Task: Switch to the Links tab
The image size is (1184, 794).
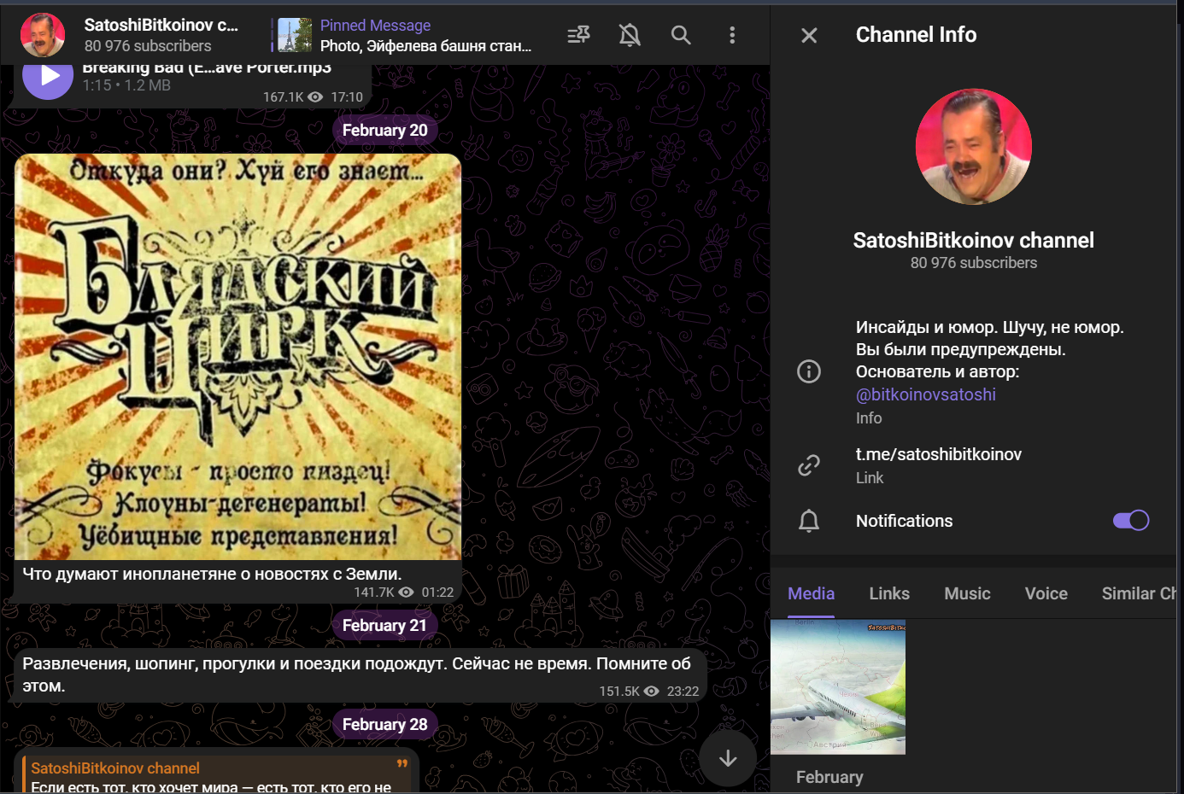Action: [x=889, y=593]
